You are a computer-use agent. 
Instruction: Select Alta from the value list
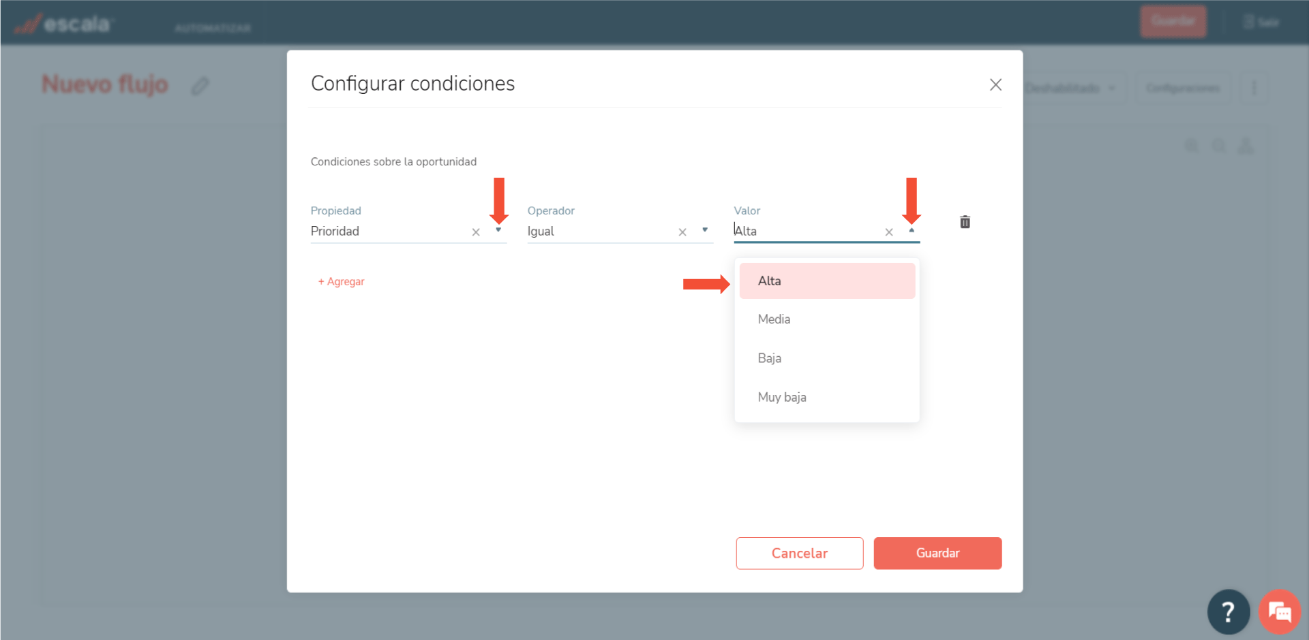click(826, 281)
